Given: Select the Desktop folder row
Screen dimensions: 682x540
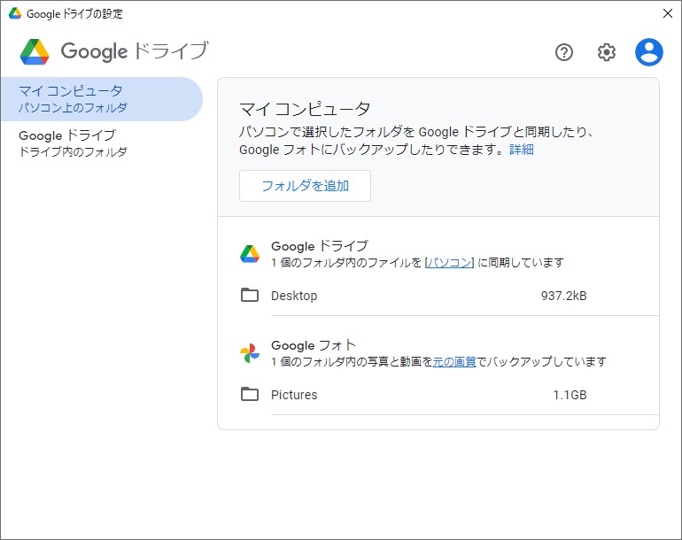Looking at the screenshot, I should [x=449, y=296].
